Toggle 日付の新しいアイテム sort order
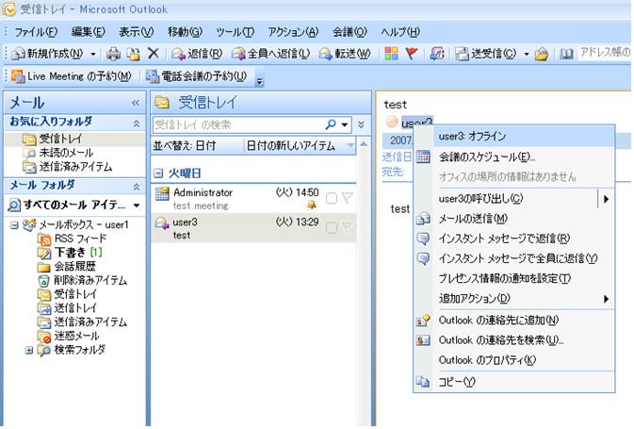Image resolution: width=634 pixels, height=429 pixels. [300, 146]
